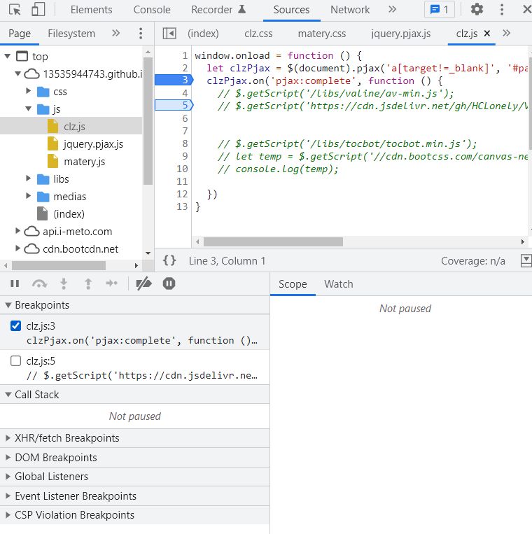Viewport: 532px width, 534px height.
Task: Click pause on exceptions icon
Action: pos(169,283)
